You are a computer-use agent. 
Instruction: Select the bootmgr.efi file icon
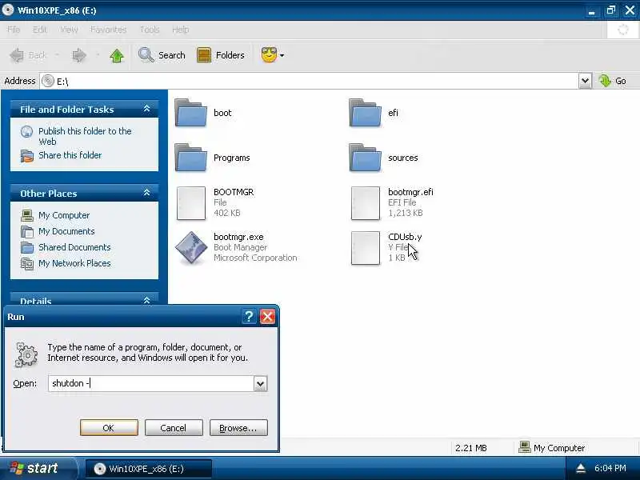(x=366, y=203)
